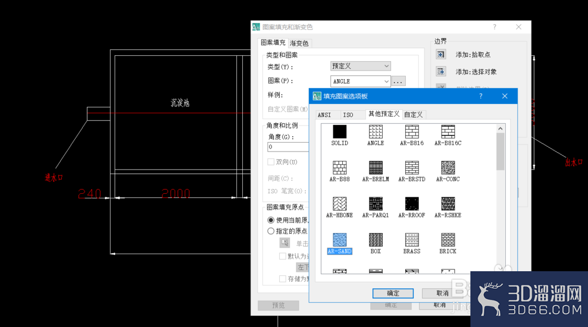Click the 角度(G) input field
The width and height of the screenshot is (588, 327).
point(288,147)
